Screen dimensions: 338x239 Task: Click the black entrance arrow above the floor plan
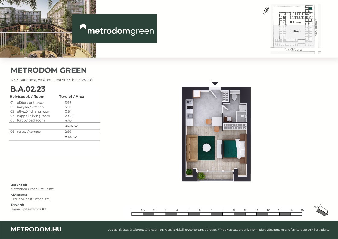coord(215,83)
